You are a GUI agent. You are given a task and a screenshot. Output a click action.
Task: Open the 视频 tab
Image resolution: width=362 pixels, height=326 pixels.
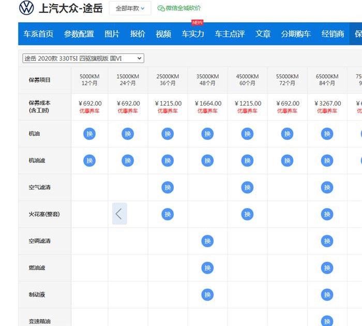pyautogui.click(x=163, y=34)
